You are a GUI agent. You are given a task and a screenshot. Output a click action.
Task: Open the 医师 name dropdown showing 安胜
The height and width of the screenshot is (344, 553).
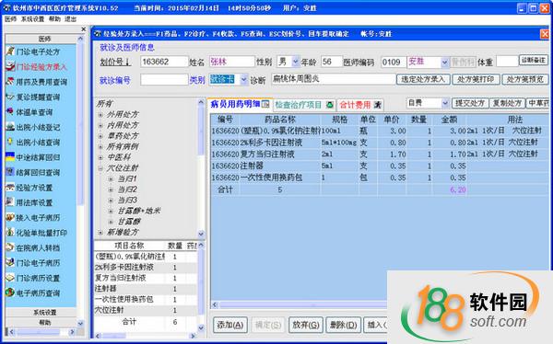point(444,62)
